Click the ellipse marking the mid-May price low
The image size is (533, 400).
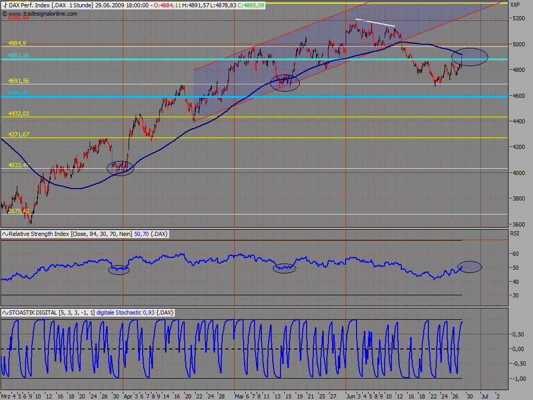285,82
